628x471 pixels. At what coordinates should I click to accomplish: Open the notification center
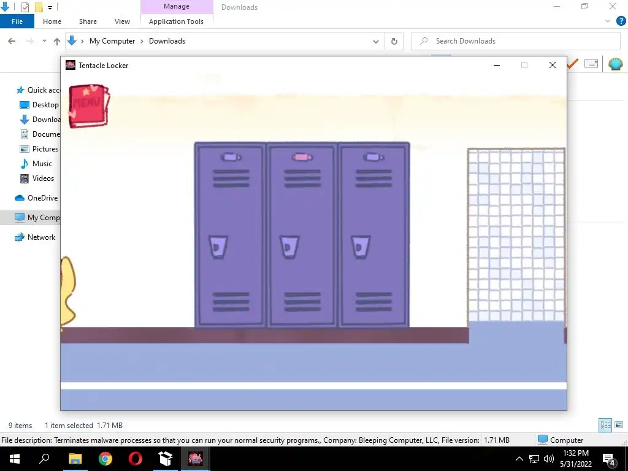pos(609,459)
